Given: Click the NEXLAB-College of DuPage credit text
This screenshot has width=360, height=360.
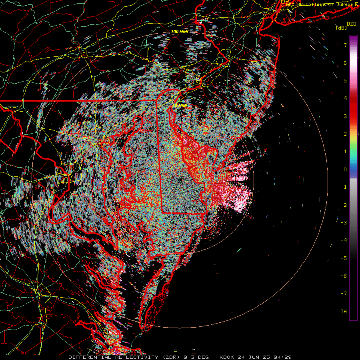Looking at the screenshot, I should point(321,4).
